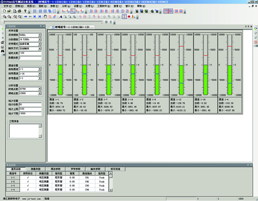Select the 1-4 row header in channel table
Screen dimensions: 258x201
click(x=12, y=190)
